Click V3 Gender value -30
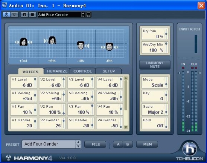The height and width of the screenshot is (163, 207). 86,126
